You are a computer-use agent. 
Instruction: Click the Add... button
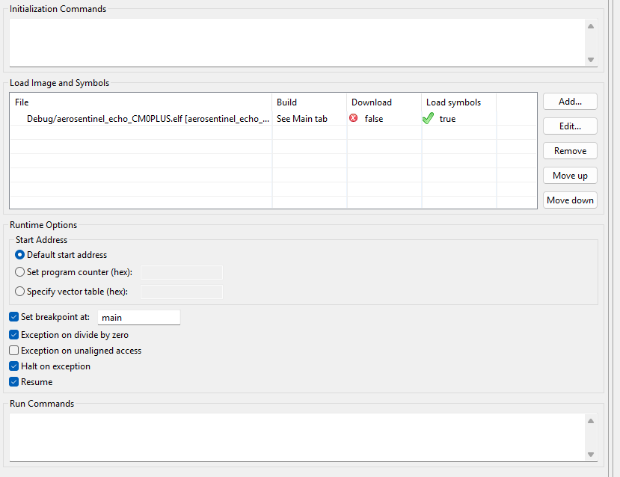570,102
